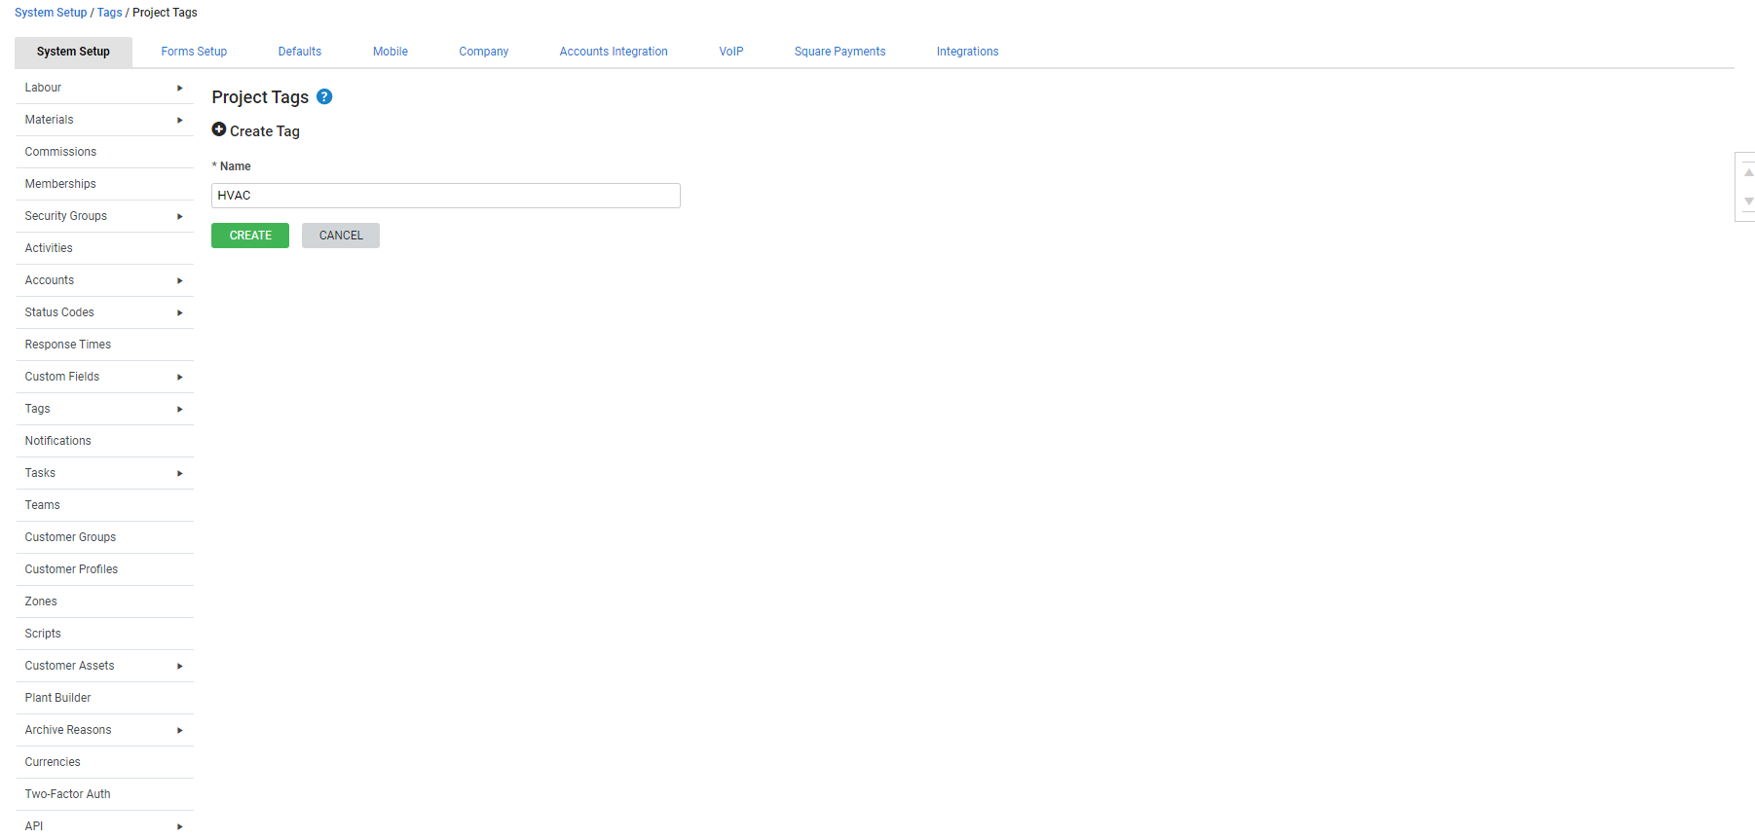The width and height of the screenshot is (1755, 838).
Task: Expand the Security Groups submenu arrow
Action: (x=179, y=216)
